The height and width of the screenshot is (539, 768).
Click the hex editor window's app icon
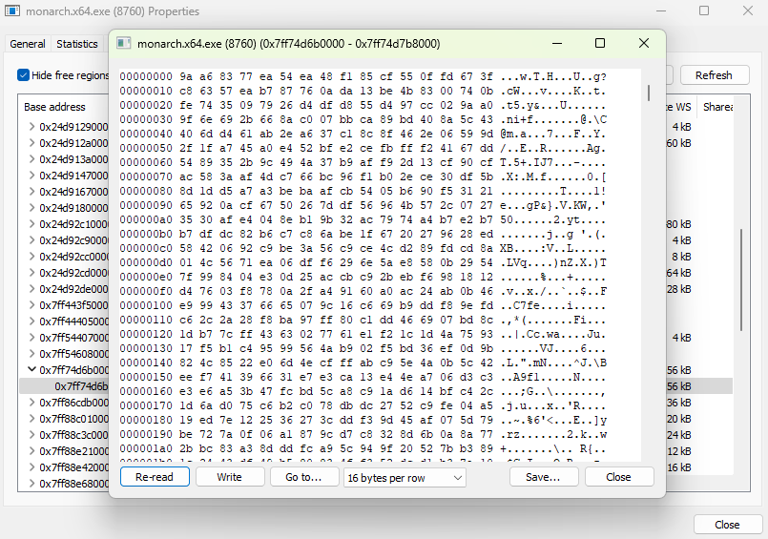pyautogui.click(x=123, y=43)
